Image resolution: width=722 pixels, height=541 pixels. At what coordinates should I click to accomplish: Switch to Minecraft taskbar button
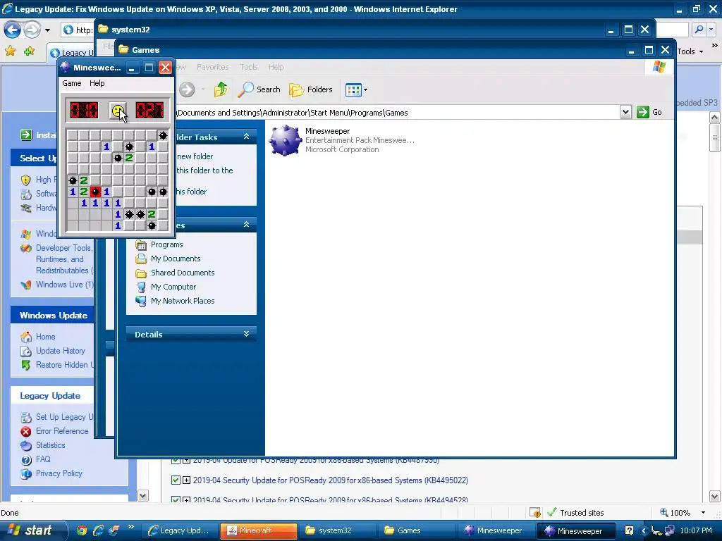tap(258, 530)
